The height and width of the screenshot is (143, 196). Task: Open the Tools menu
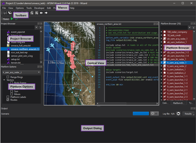[x=29, y=8]
